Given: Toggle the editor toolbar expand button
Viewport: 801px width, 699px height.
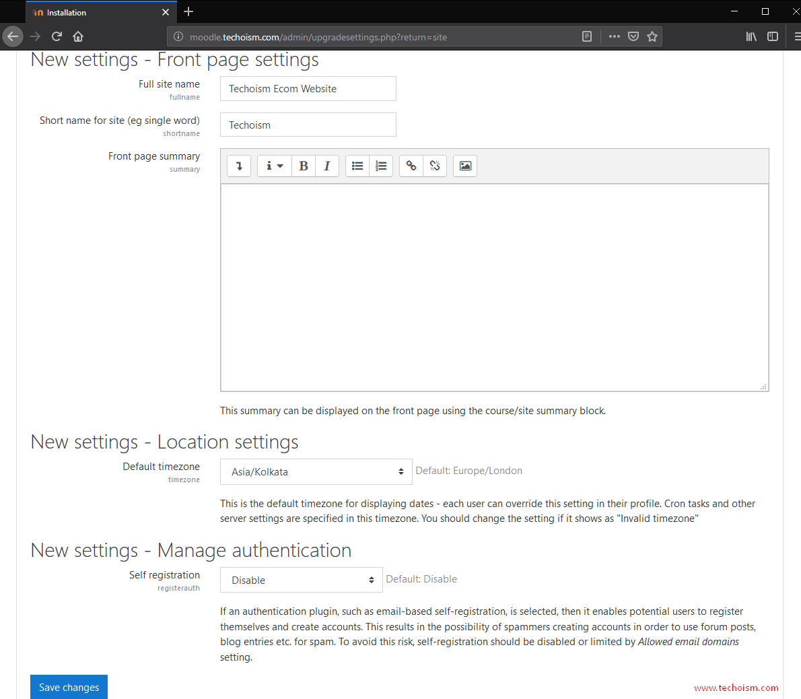Looking at the screenshot, I should click(x=239, y=166).
